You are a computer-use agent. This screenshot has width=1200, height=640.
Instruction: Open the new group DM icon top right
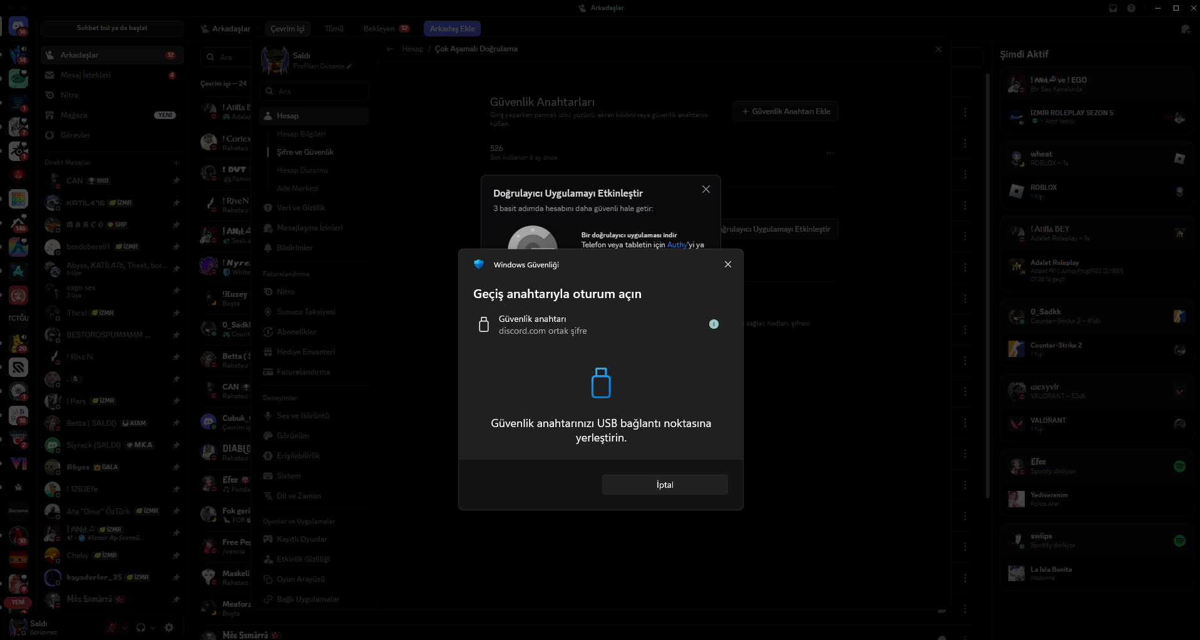tap(1185, 29)
